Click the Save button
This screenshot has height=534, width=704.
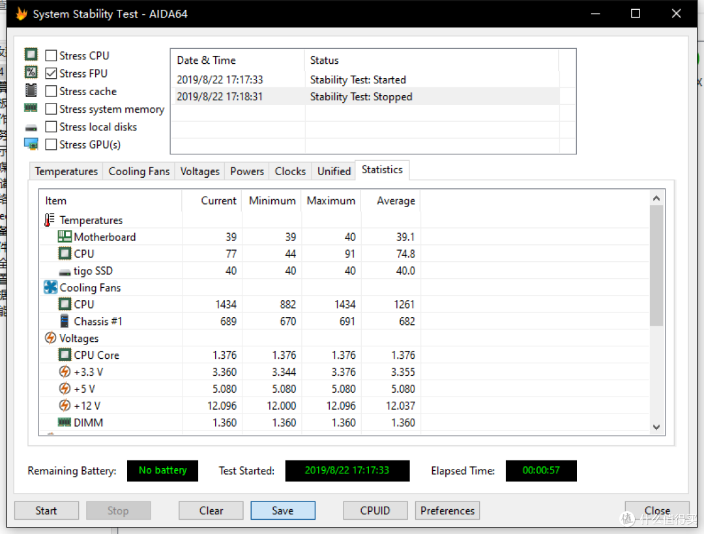point(283,511)
